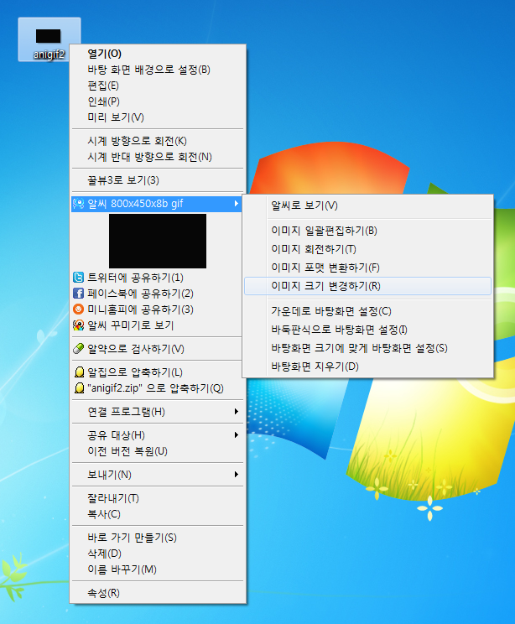This screenshot has height=624, width=515.
Task: Select the anigif2 desktop file icon
Action: 49,39
